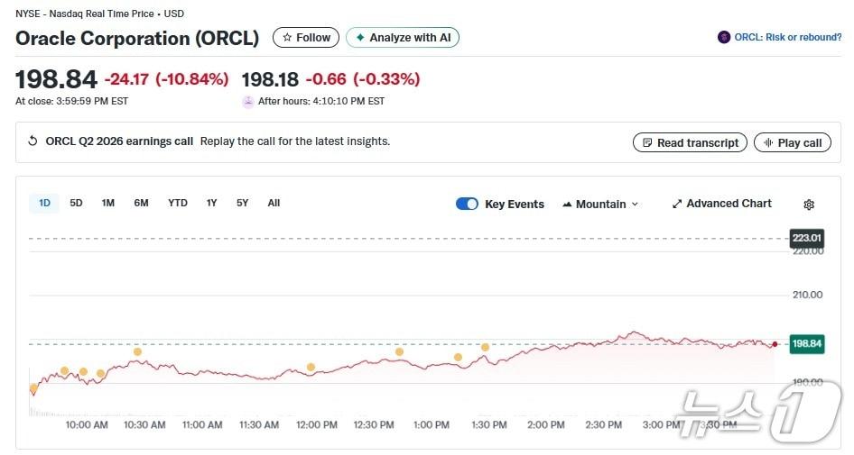Show the 5Y chart range
854x455 pixels.
click(x=242, y=203)
